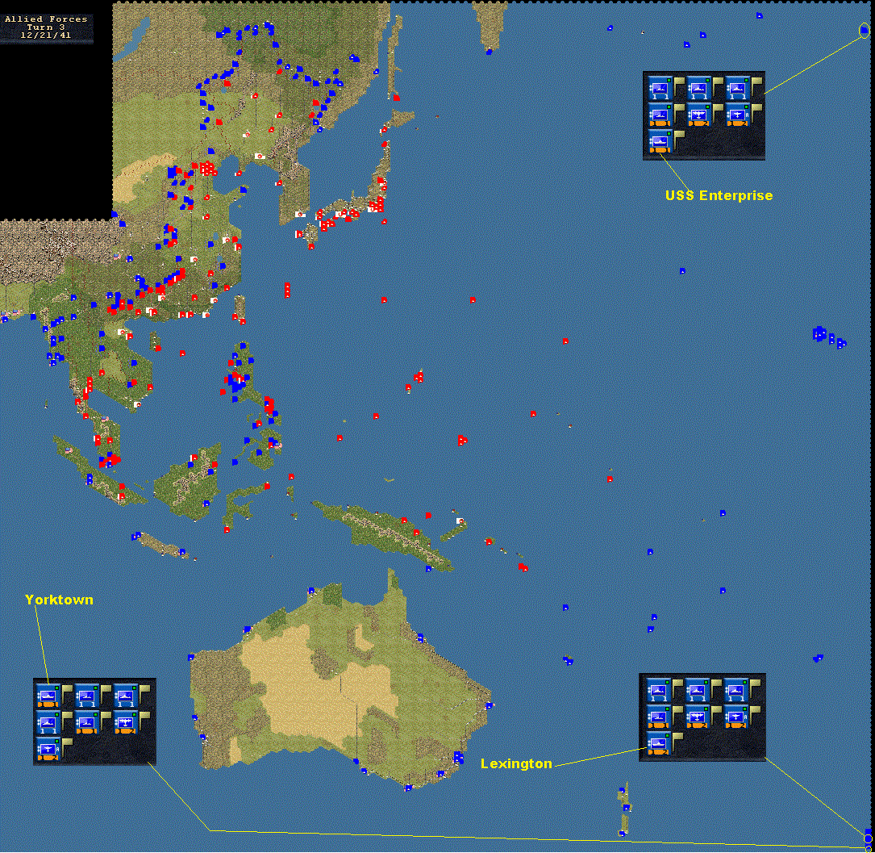Image resolution: width=875 pixels, height=853 pixels.
Task: Select middle top-row warship in Enterprise panel
Action: click(x=698, y=90)
